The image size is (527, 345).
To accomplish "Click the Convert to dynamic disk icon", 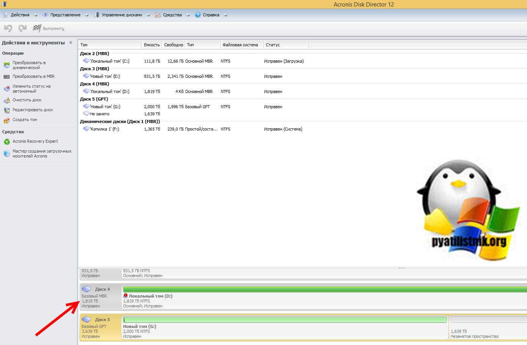I will click(6, 65).
